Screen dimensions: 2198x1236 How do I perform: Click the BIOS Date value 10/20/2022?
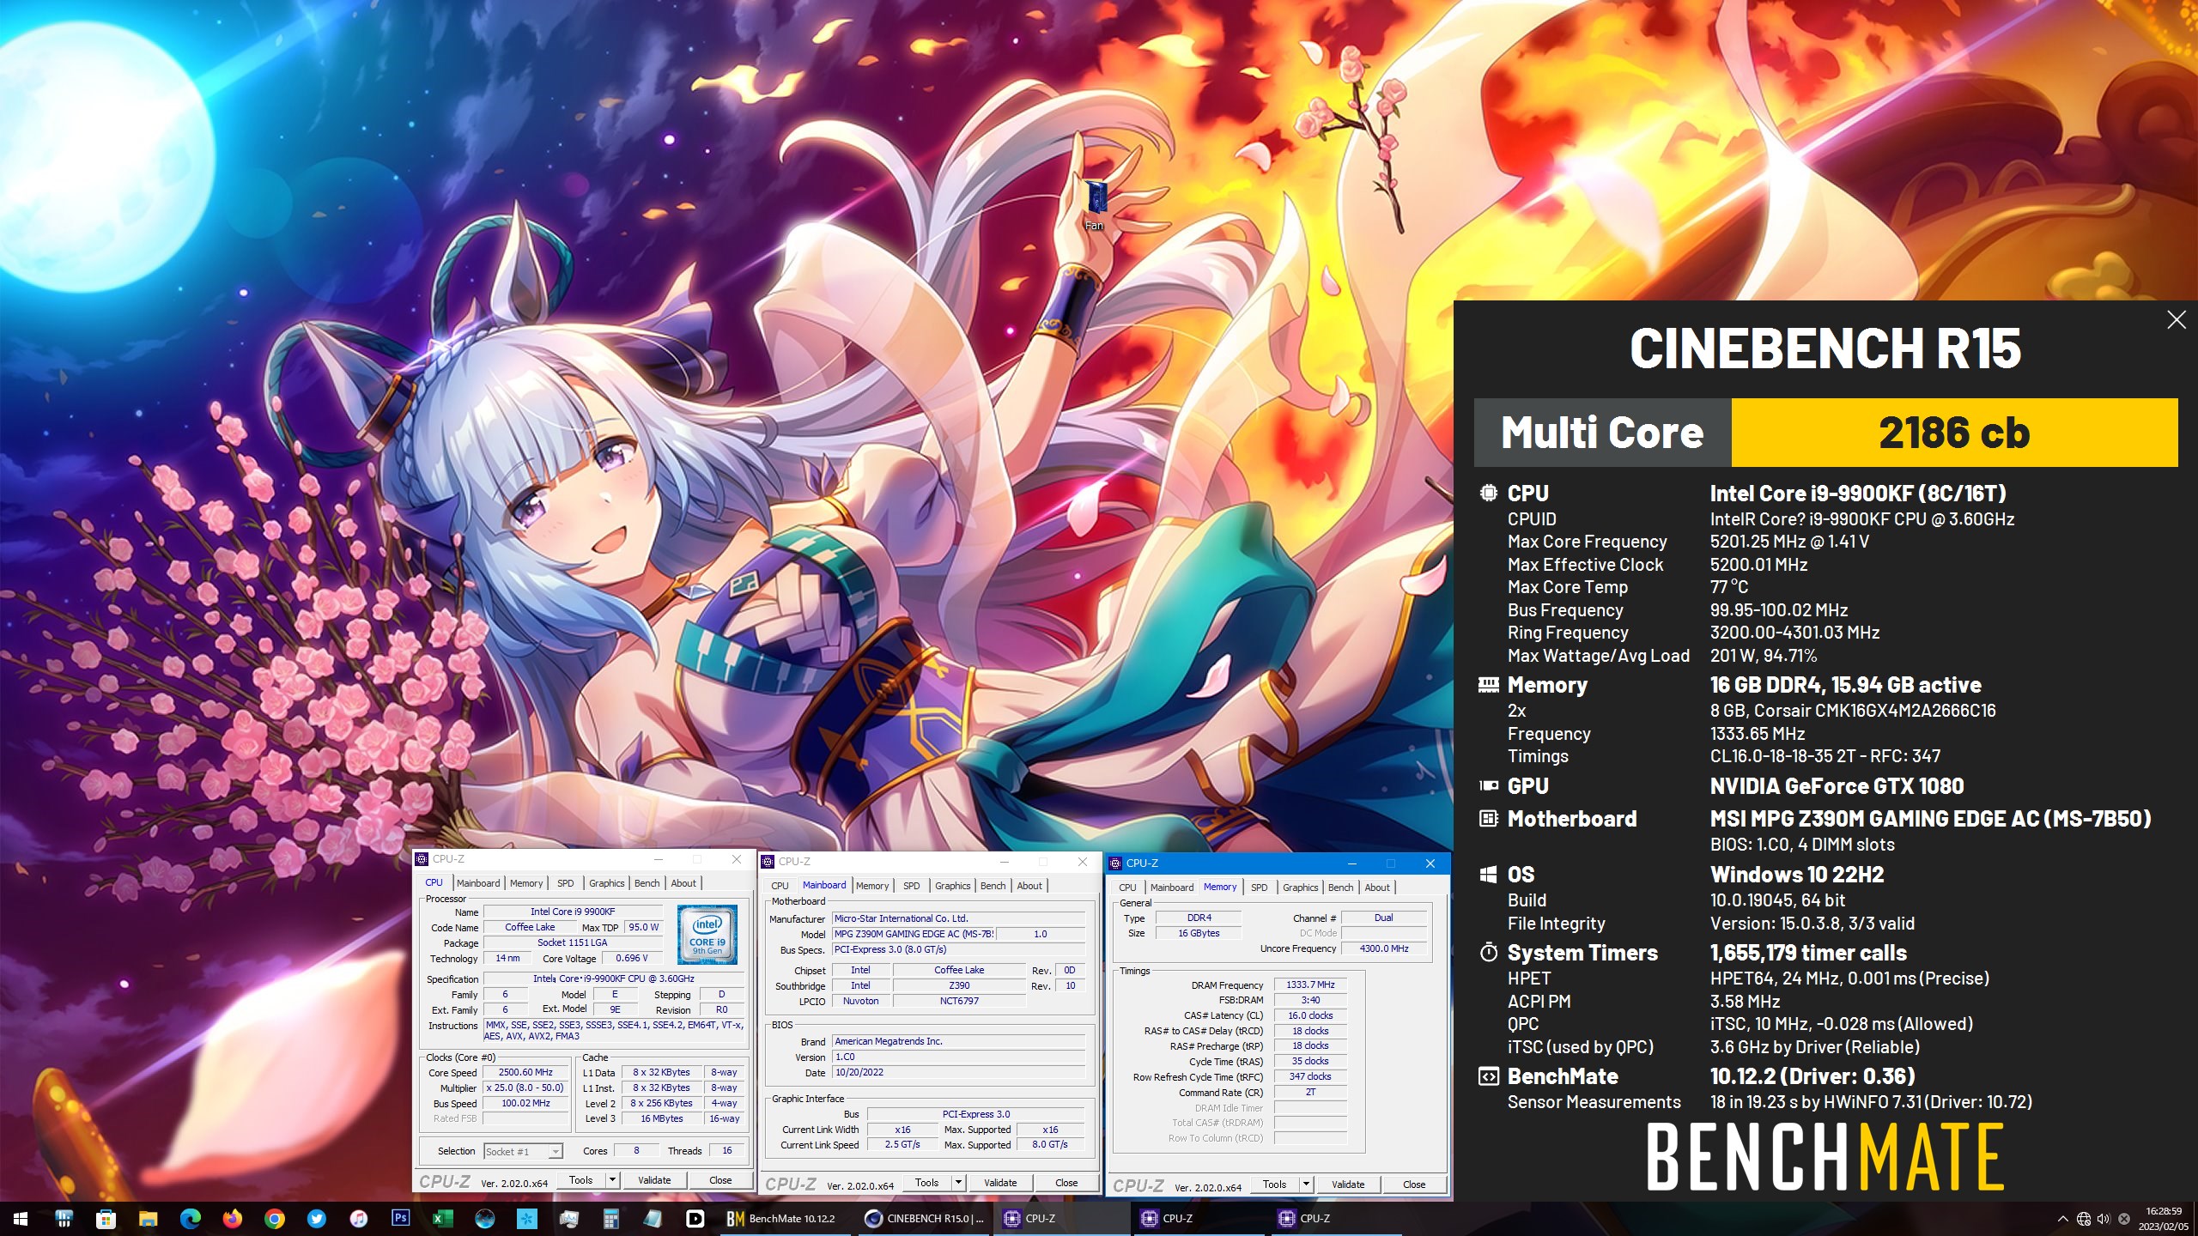click(x=958, y=1072)
